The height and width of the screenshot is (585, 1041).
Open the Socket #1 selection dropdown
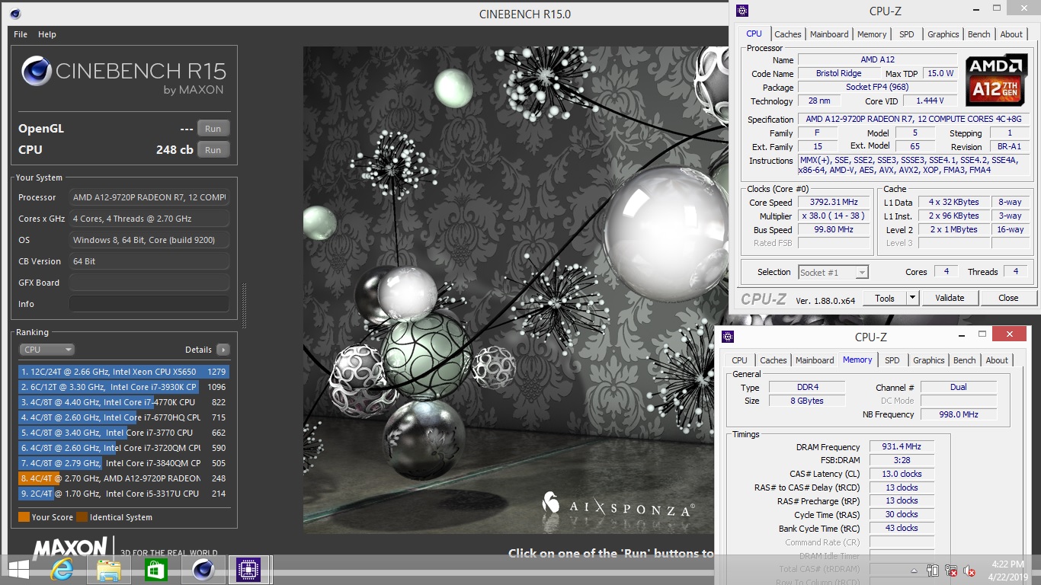coord(833,272)
